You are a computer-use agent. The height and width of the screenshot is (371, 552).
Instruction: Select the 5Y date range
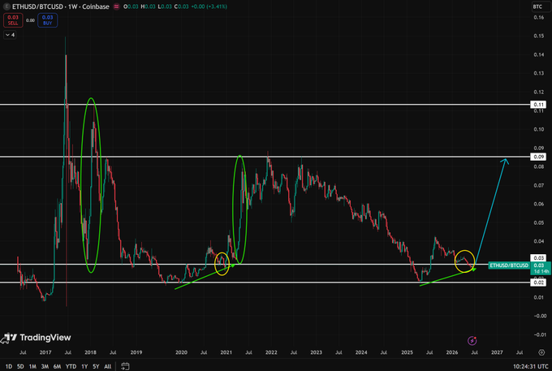[x=96, y=366]
